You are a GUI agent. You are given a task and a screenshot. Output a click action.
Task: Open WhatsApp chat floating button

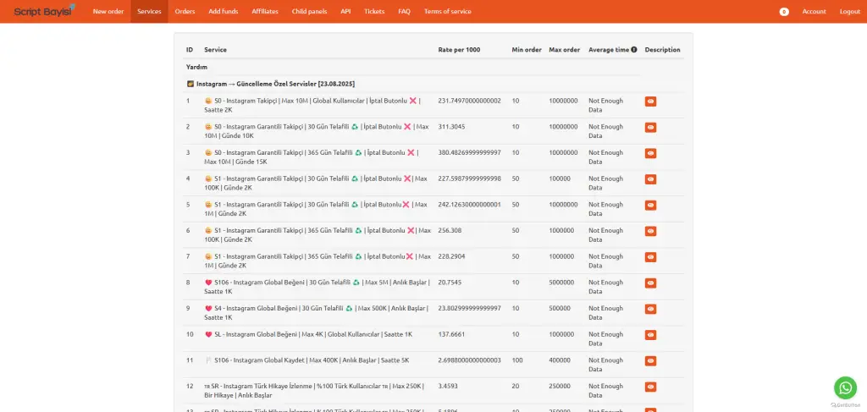pos(845,387)
